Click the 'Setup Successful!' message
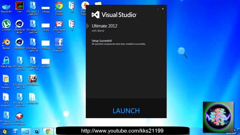 pyautogui.click(x=102, y=40)
